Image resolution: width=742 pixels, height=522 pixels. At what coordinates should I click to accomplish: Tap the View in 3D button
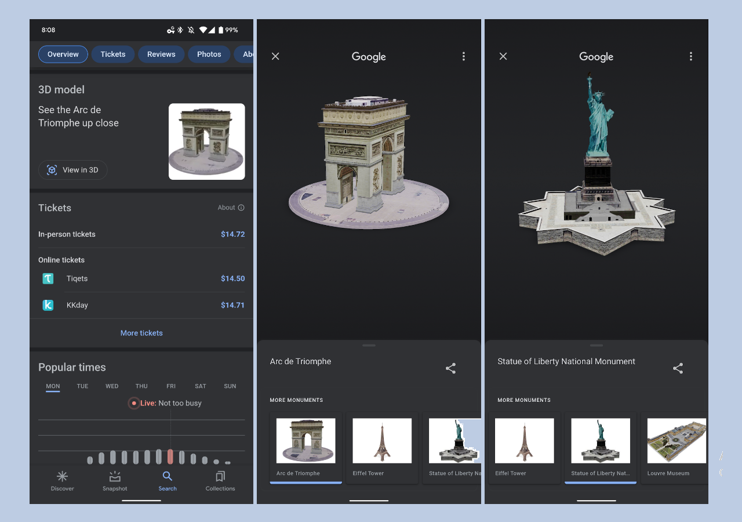pos(73,170)
